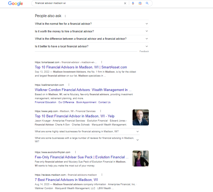Open search by image with the camera icon
The height and width of the screenshot is (192, 213).
140,3
